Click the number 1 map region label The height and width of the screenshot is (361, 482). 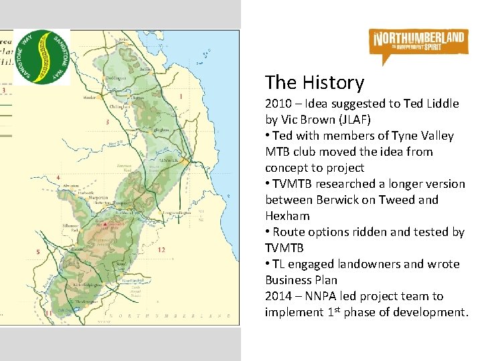coord(181,96)
